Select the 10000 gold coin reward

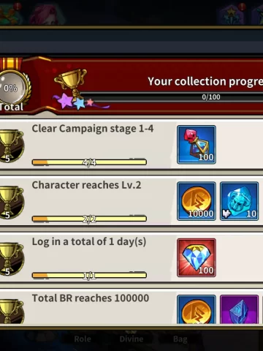pos(197,201)
